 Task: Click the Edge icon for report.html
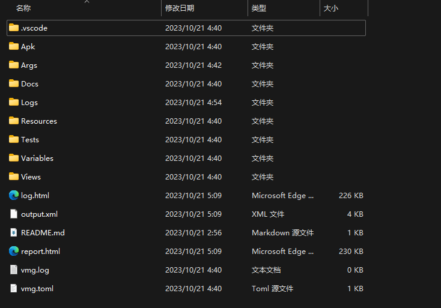tap(13, 251)
